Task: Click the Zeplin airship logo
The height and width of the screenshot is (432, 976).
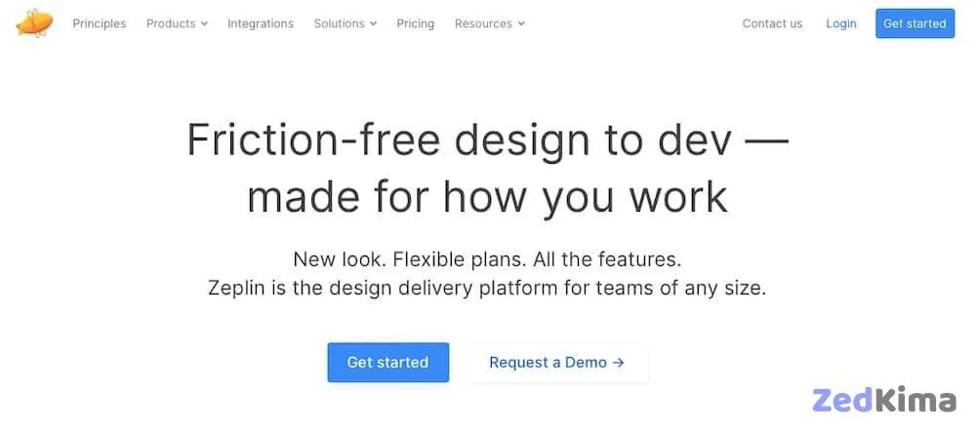Action: (34, 22)
